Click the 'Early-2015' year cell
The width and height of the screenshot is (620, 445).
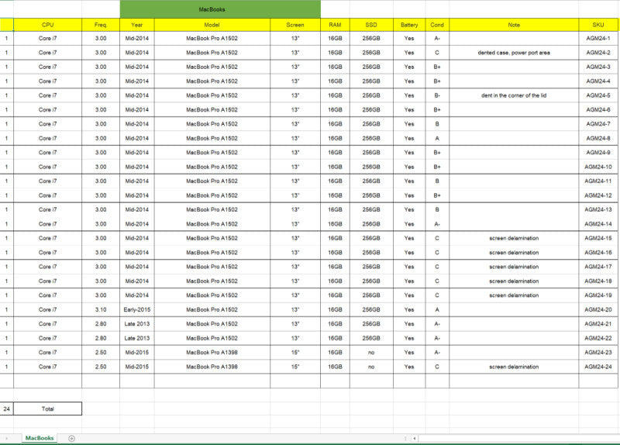click(x=137, y=310)
